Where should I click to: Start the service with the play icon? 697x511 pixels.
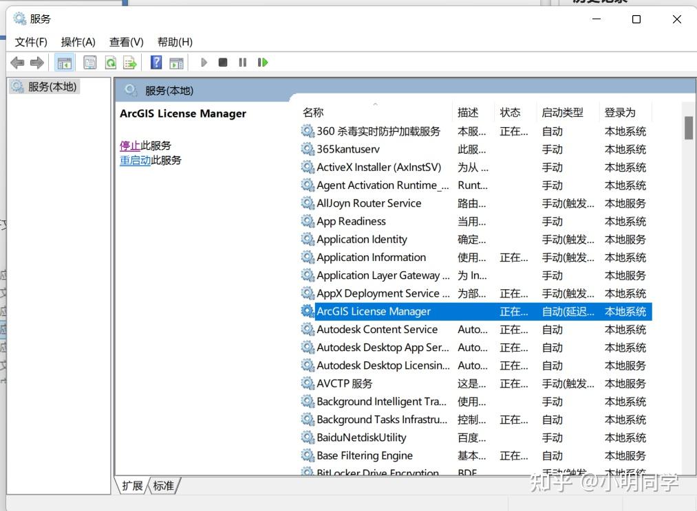(x=204, y=62)
